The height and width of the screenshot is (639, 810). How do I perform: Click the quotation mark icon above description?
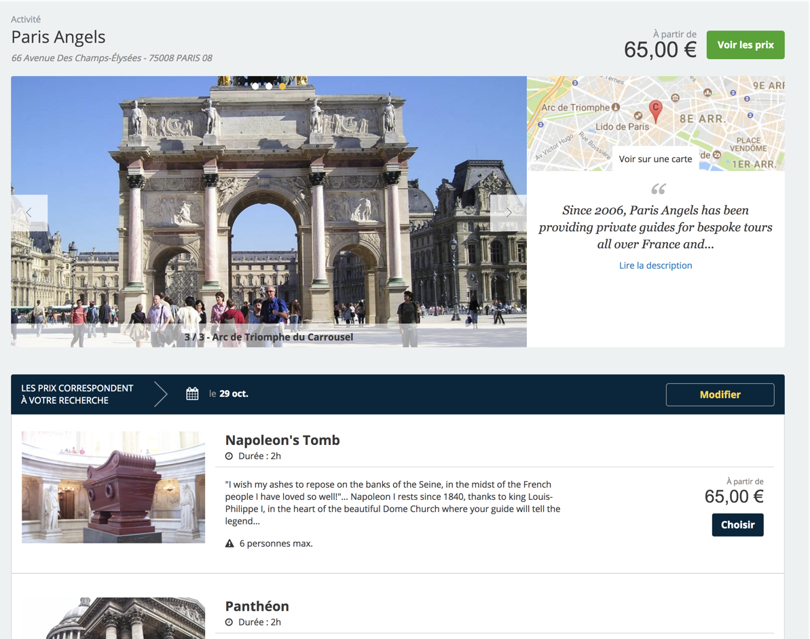tap(658, 189)
